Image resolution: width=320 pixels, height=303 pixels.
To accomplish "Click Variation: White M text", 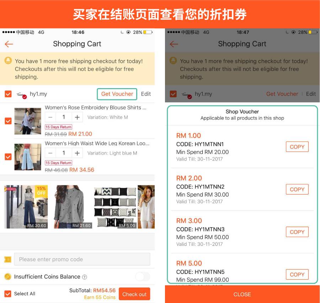I will [107, 117].
